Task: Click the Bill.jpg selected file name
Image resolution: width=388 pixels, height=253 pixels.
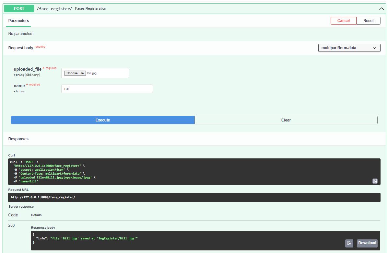Action: pyautogui.click(x=92, y=73)
